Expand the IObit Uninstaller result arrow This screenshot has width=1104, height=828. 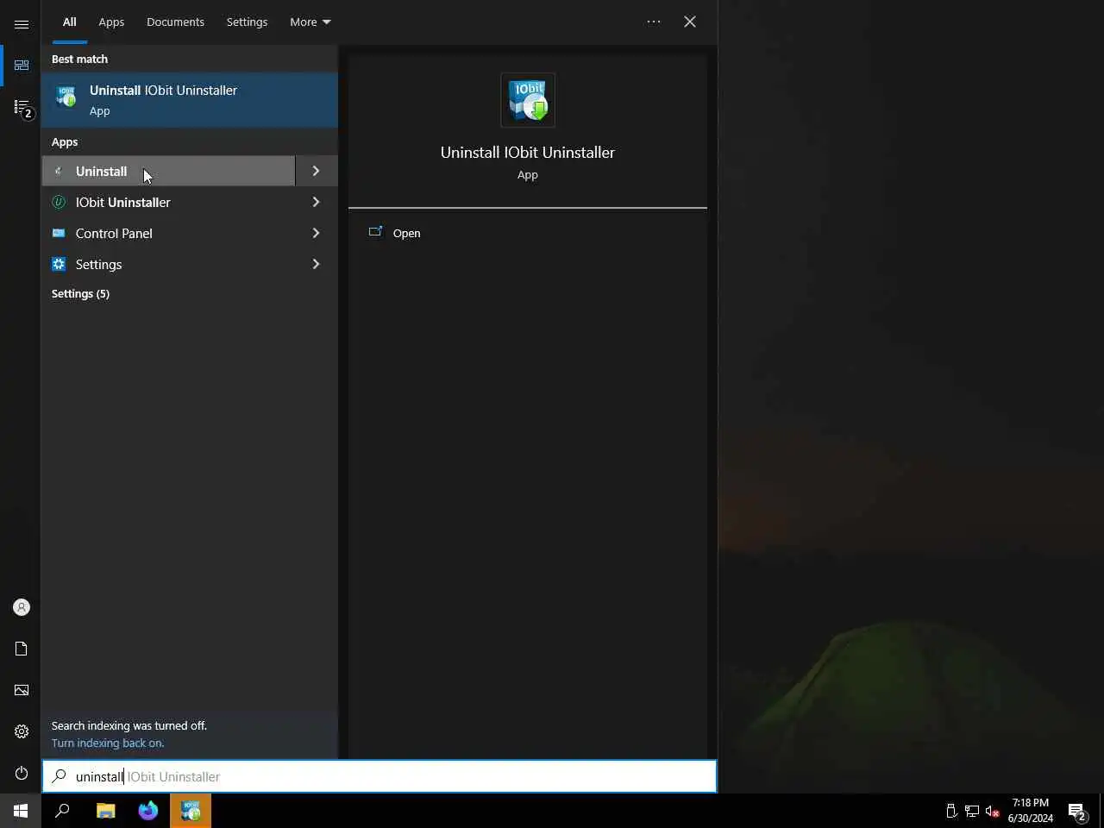317,202
